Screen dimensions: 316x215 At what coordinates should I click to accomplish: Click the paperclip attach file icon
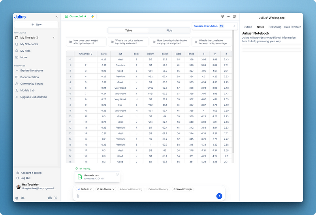[78, 196]
